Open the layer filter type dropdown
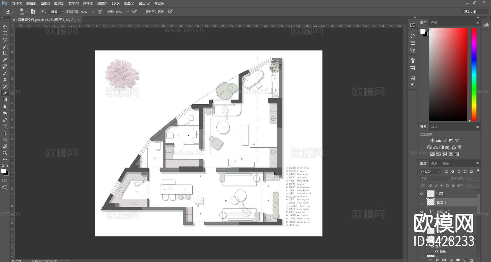The height and width of the screenshot is (262, 491). [430, 171]
